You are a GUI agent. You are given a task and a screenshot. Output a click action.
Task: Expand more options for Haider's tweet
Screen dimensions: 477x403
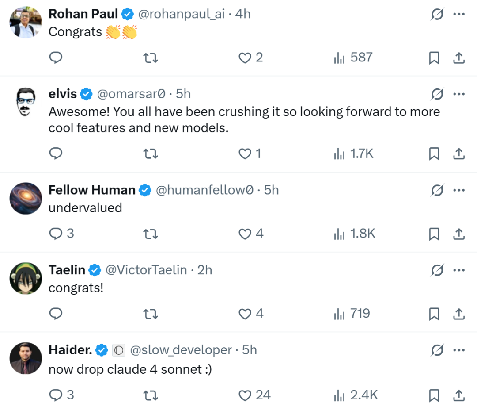(459, 350)
